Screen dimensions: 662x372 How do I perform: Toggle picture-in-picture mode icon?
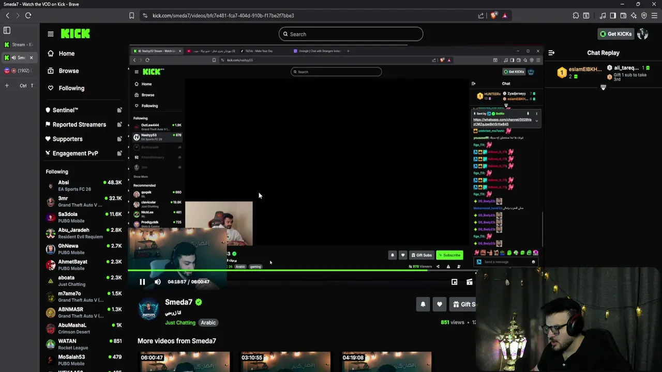[454, 282]
